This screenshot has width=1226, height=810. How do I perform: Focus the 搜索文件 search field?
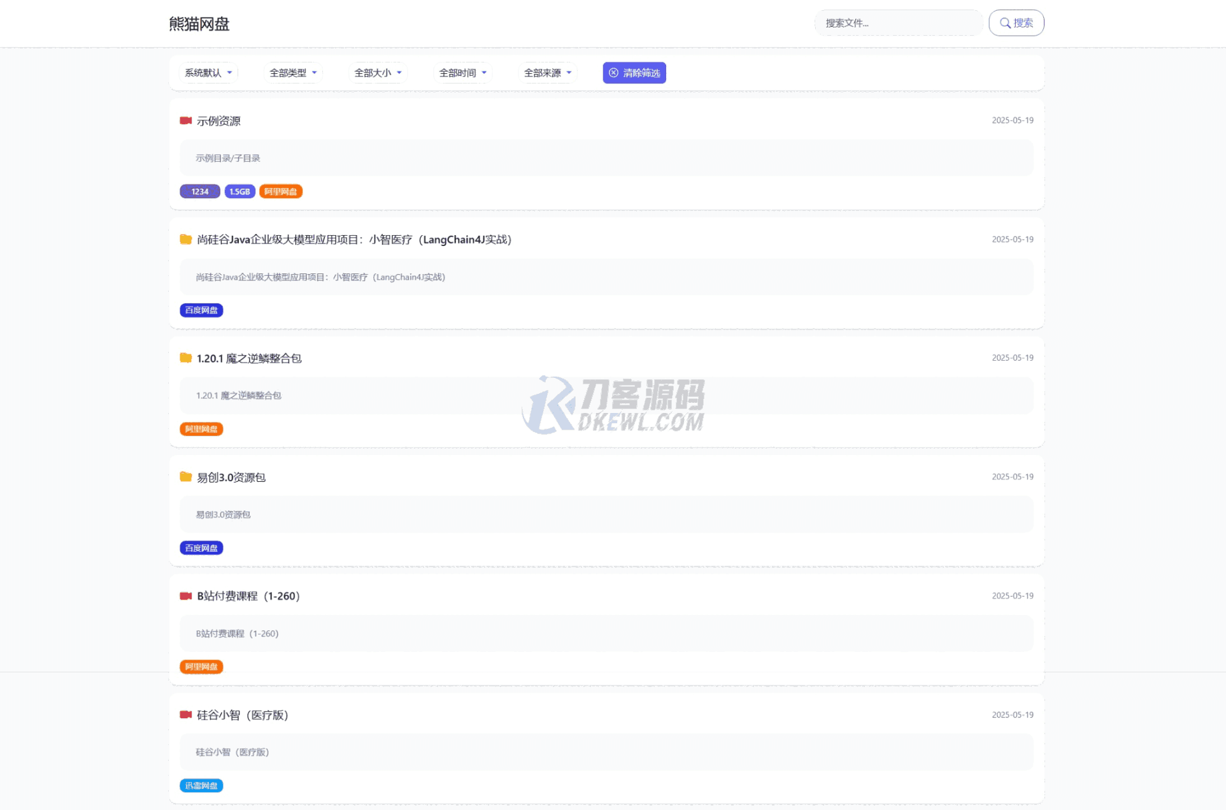coord(898,23)
